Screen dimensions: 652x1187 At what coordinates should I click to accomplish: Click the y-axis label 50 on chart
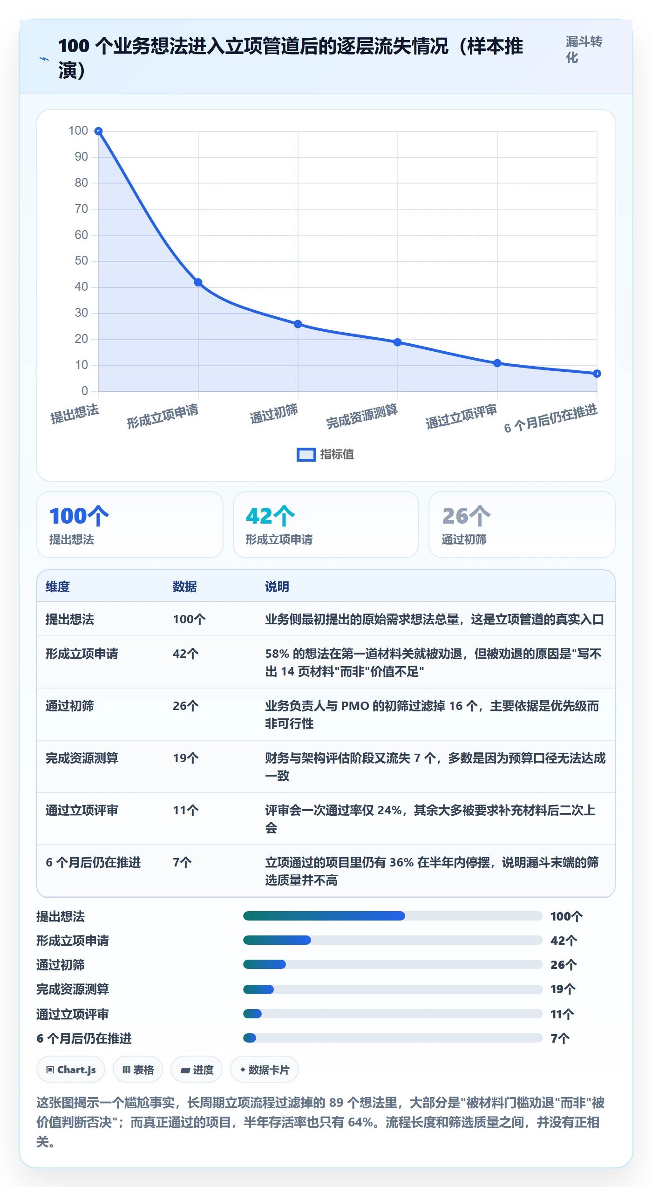81,260
